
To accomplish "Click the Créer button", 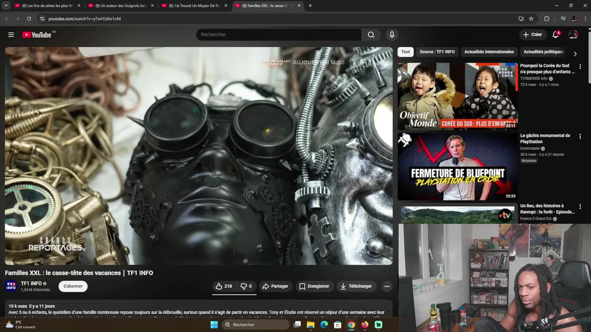I will (x=532, y=35).
